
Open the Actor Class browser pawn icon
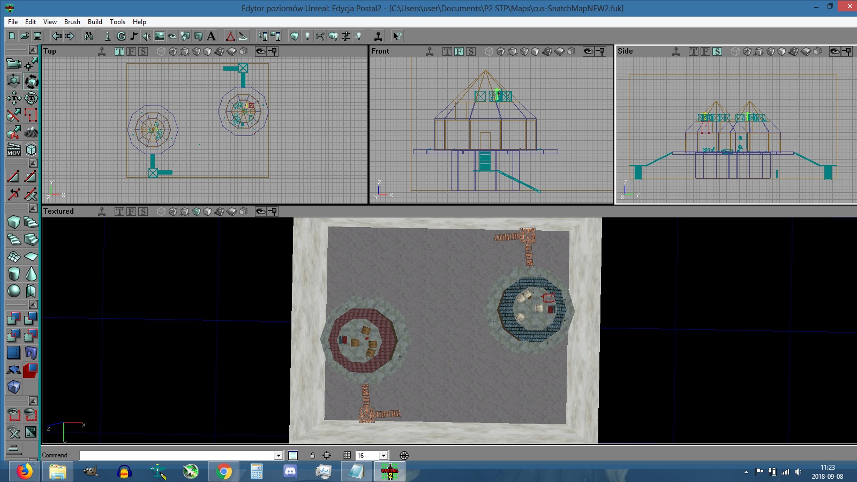tap(108, 36)
